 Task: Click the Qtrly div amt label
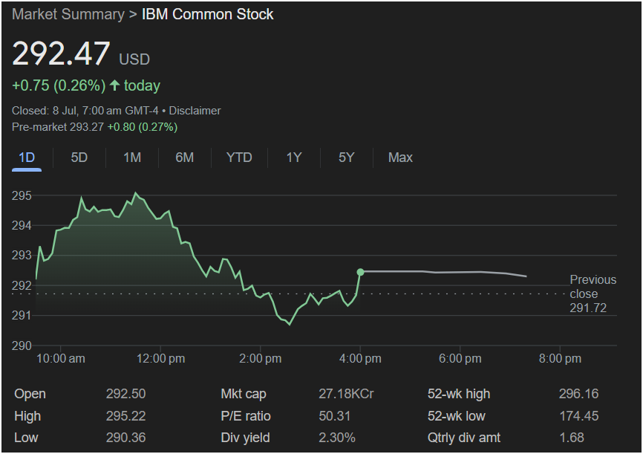pyautogui.click(x=464, y=438)
